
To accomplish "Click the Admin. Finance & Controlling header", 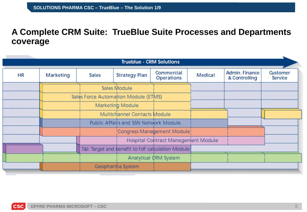I will (243, 75).
